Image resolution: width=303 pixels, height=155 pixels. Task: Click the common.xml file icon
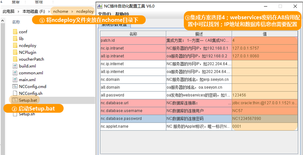15,73
